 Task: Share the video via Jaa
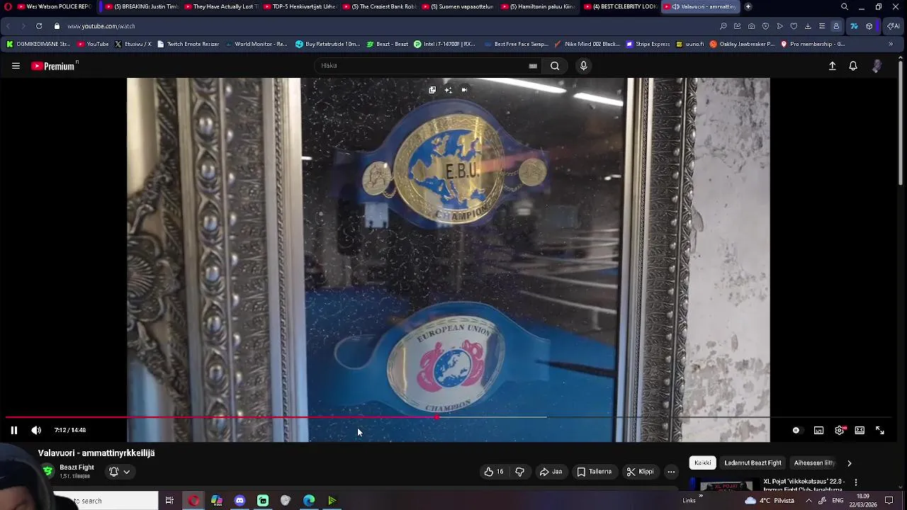coord(551,472)
